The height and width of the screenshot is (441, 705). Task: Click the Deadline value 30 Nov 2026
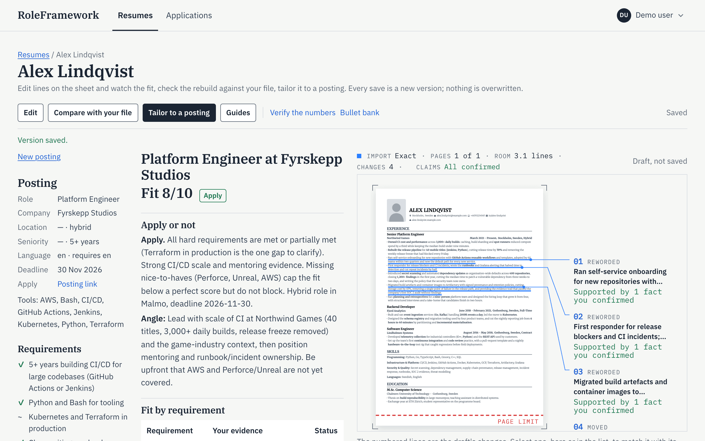click(80, 270)
